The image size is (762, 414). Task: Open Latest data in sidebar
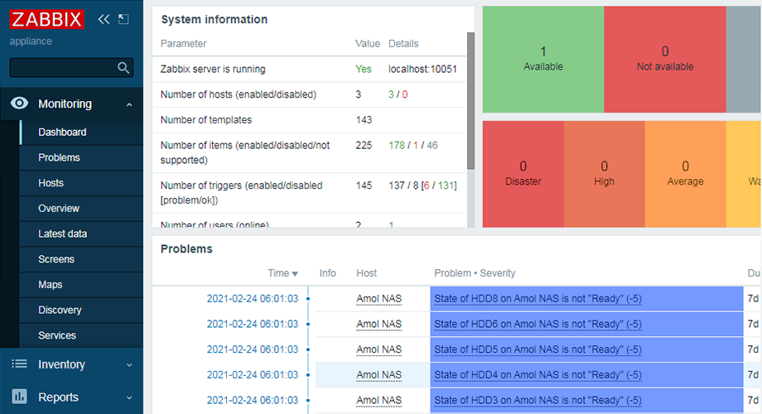pos(63,233)
